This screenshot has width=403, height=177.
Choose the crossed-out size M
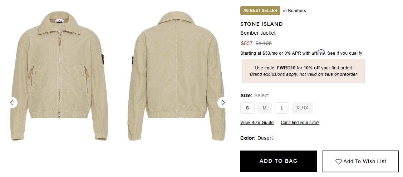pos(265,108)
